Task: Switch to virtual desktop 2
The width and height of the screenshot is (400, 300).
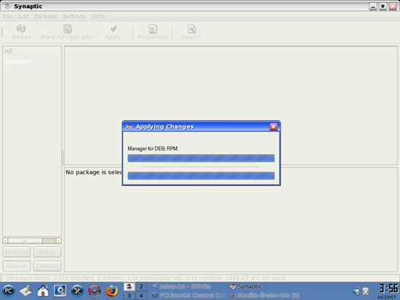Action: [x=141, y=286]
